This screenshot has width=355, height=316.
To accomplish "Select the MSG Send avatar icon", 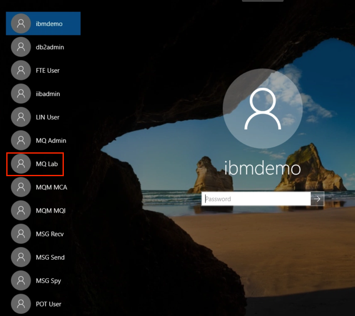I will [x=21, y=257].
